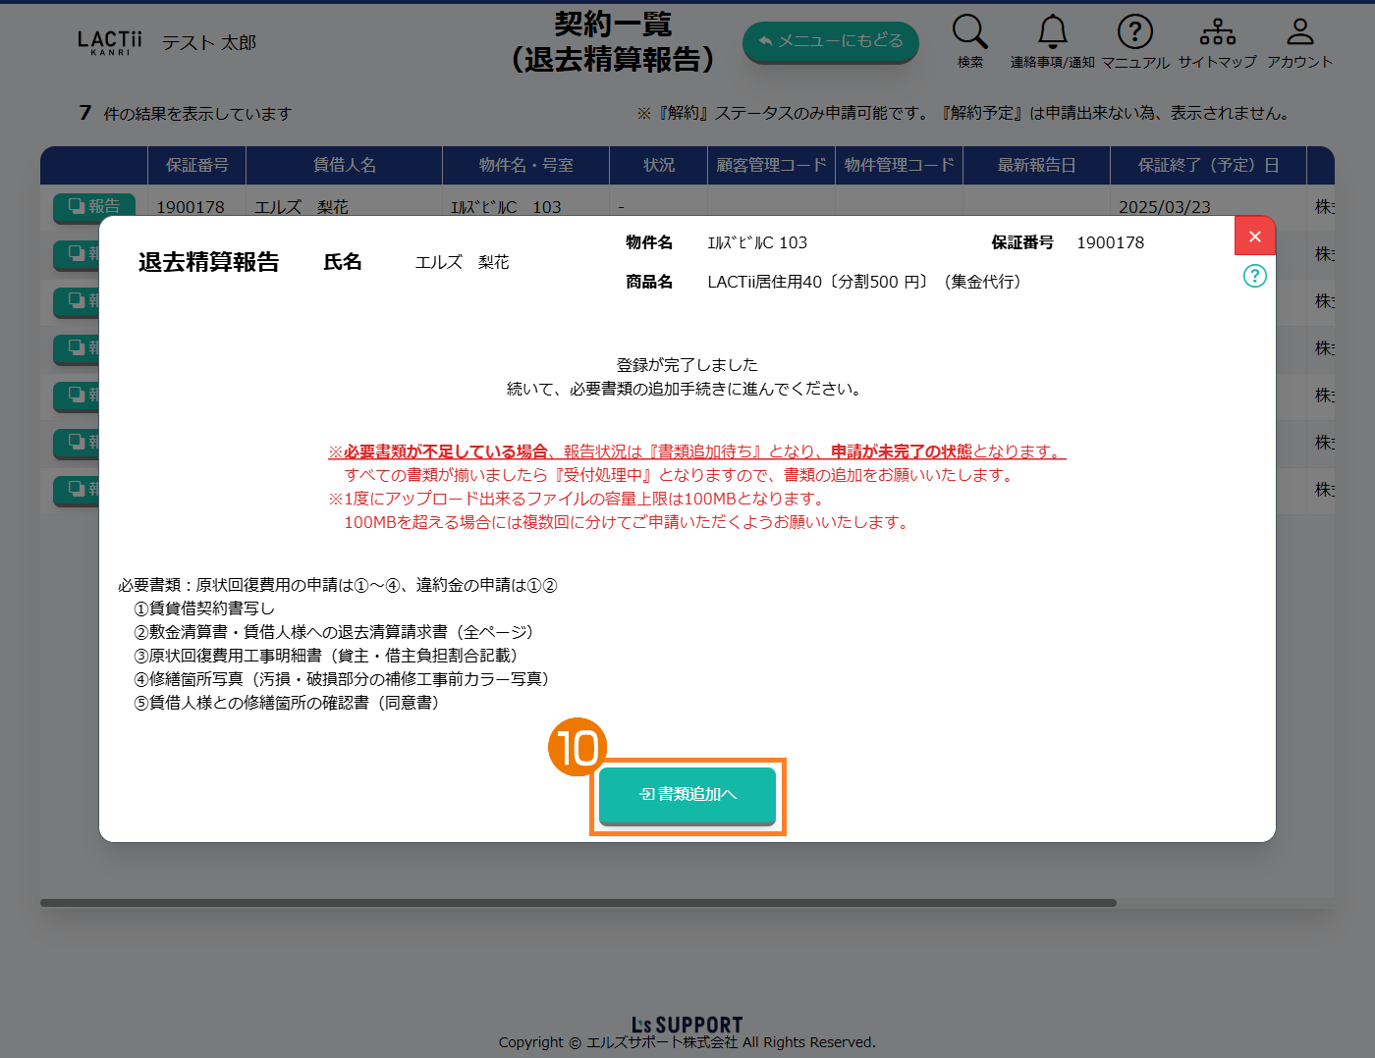The width and height of the screenshot is (1375, 1058).
Task: Click the 顧客管理コード column header
Action: click(x=771, y=165)
